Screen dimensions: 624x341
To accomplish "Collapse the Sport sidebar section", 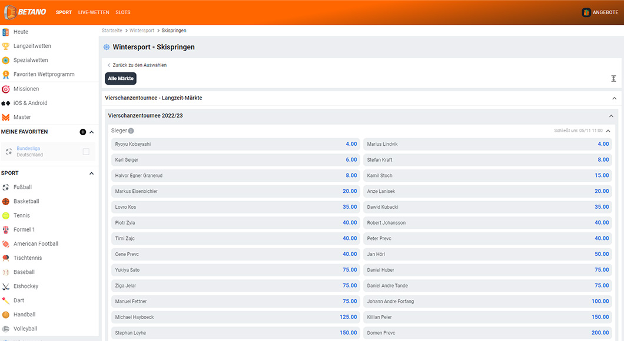I will coord(91,173).
